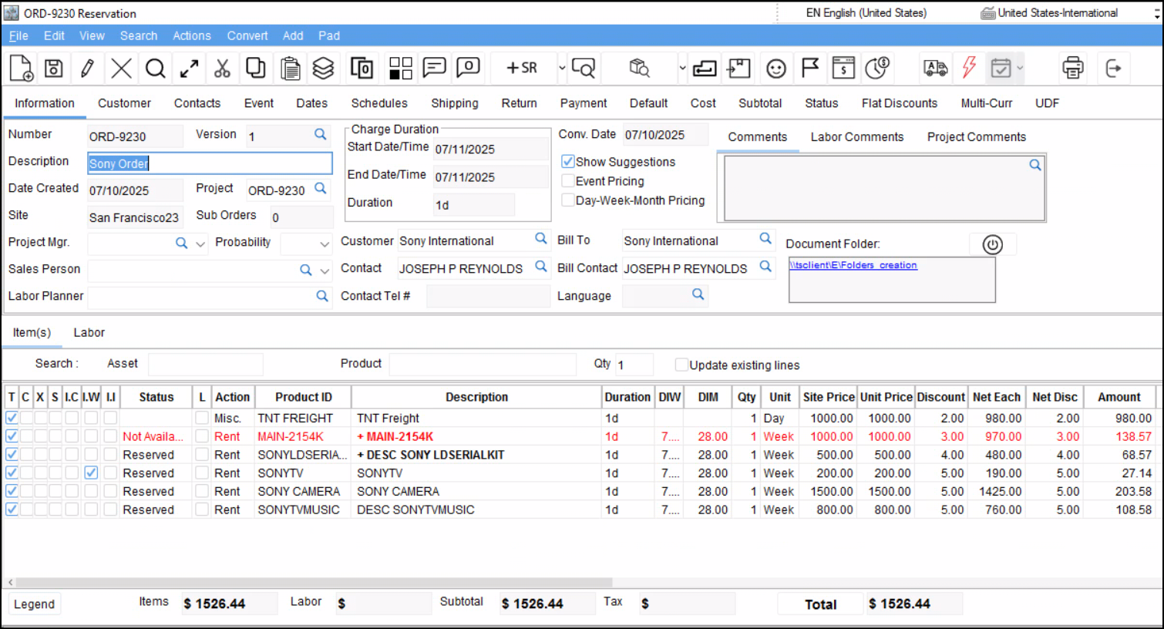
Task: Open the dropdown arrow next to +SR
Action: pyautogui.click(x=562, y=68)
